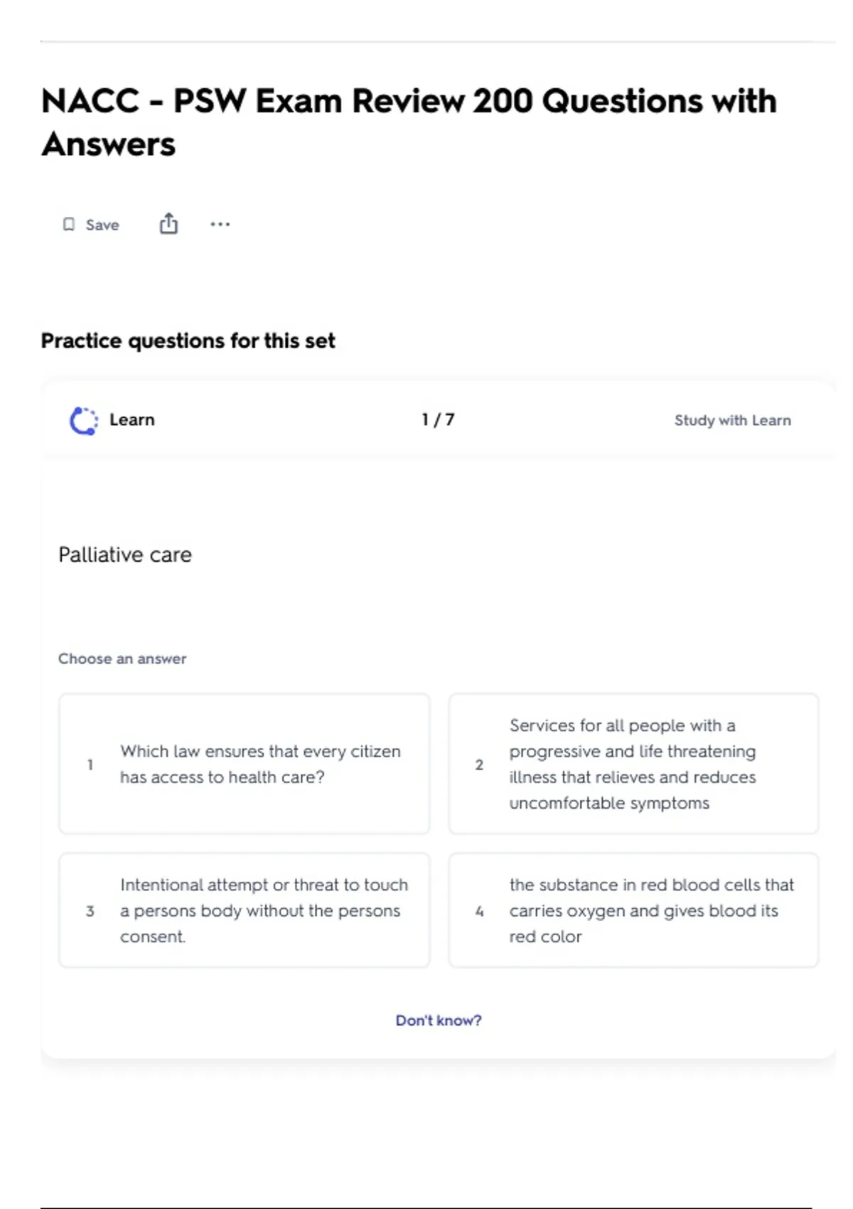Click the number 4 answer badge
853x1209 pixels.
479,911
